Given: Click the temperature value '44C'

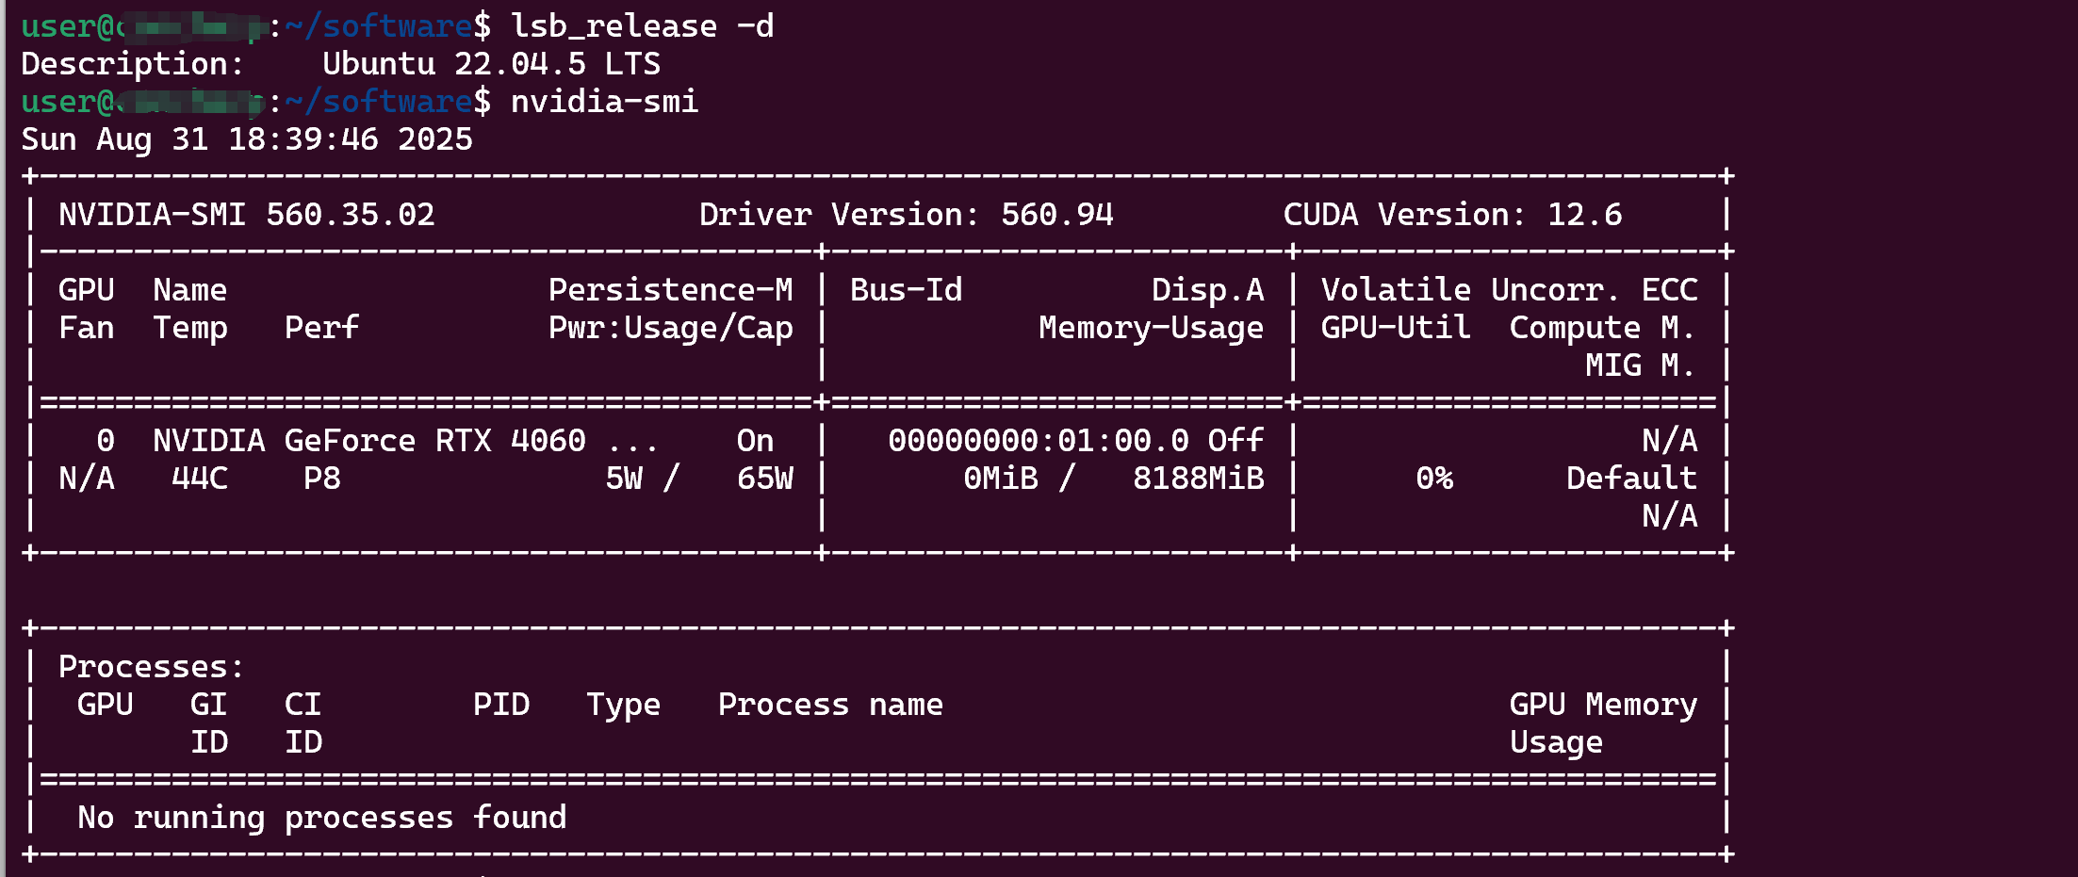Looking at the screenshot, I should (x=199, y=479).
